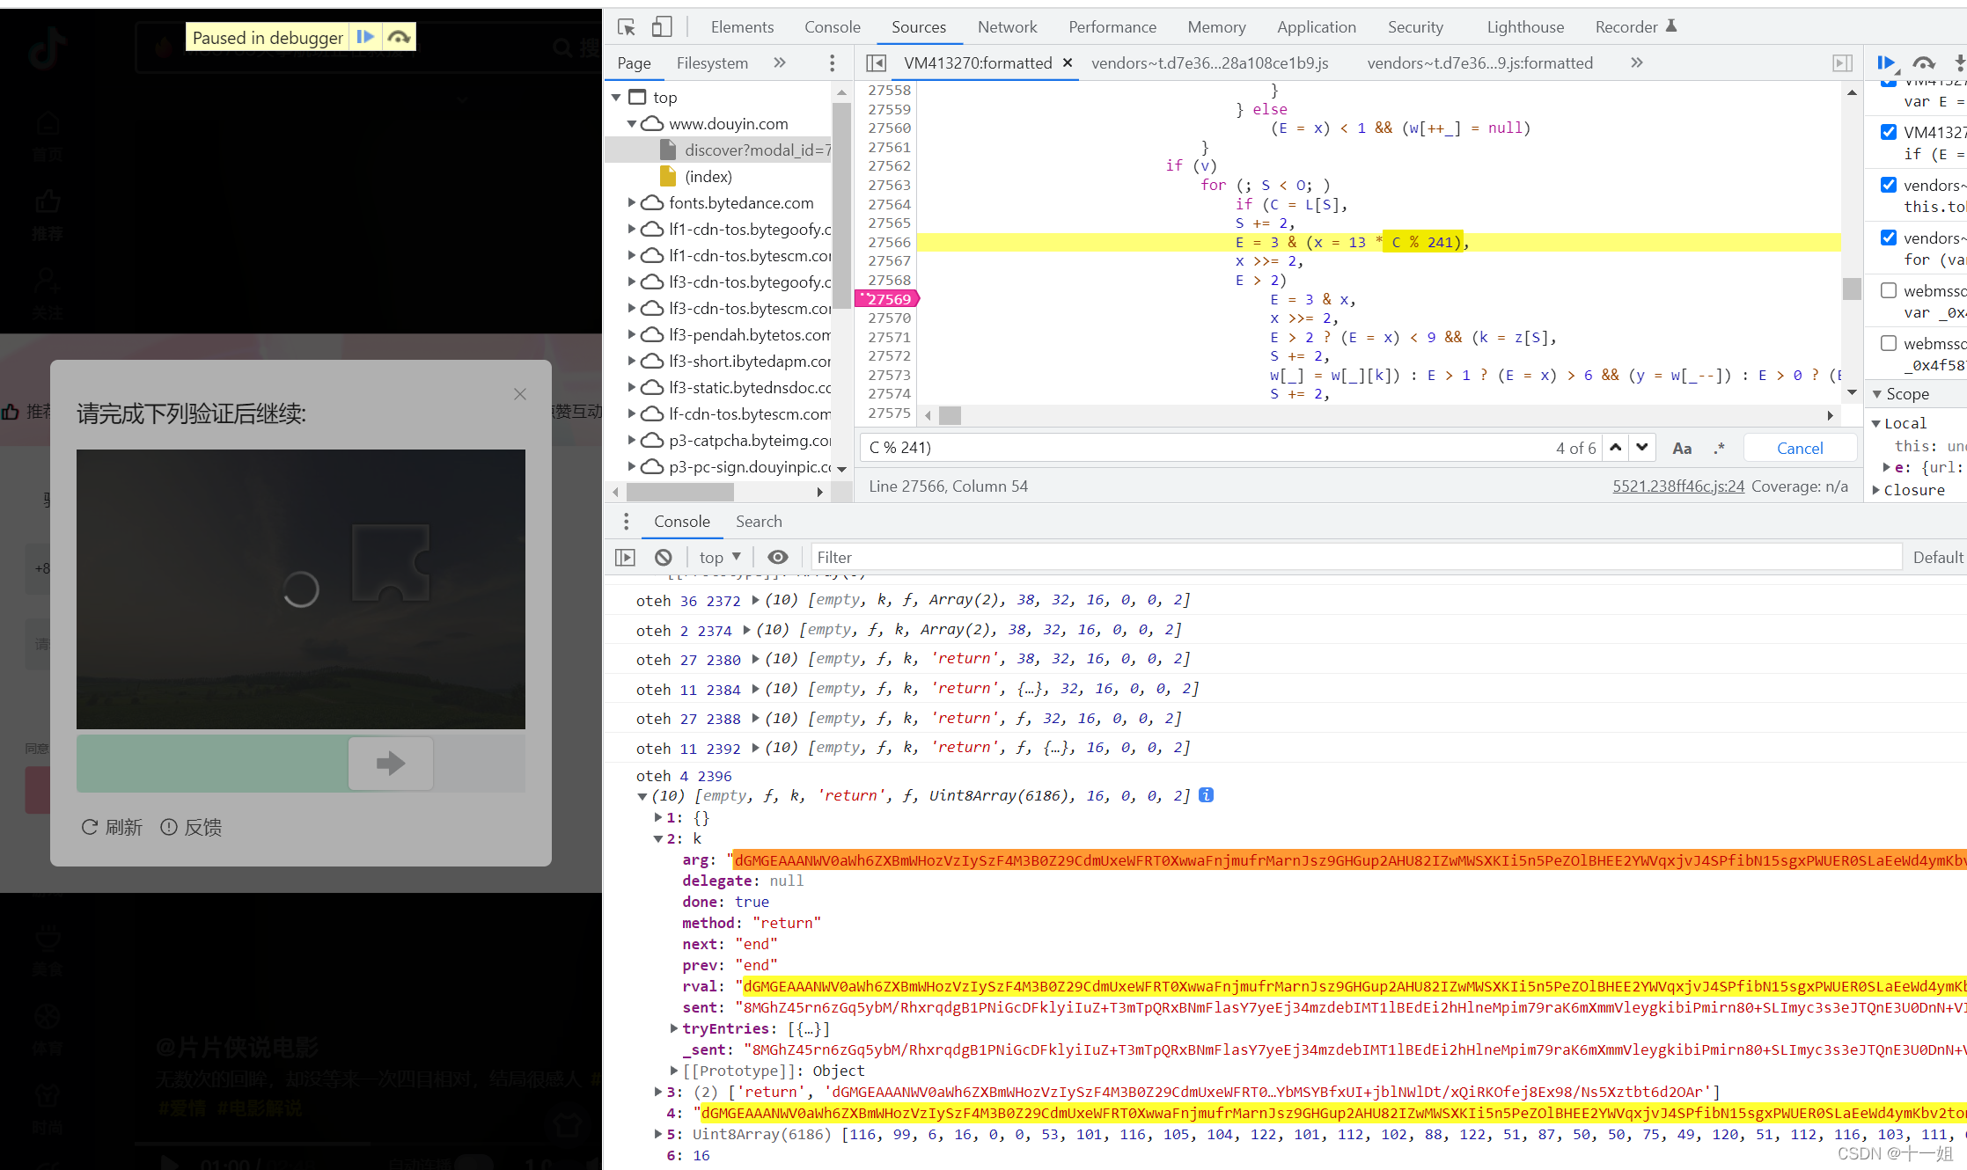This screenshot has height=1170, width=1967.
Task: Open the top context dropdown in console
Action: pos(720,557)
